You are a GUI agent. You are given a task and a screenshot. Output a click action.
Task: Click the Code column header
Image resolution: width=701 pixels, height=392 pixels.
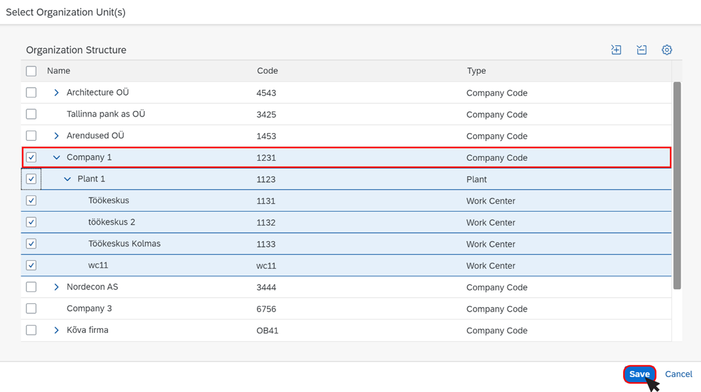coord(268,71)
